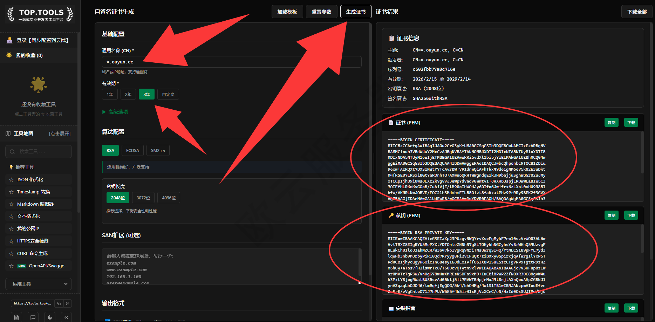Open the 运维工具 dropdown

point(39,284)
